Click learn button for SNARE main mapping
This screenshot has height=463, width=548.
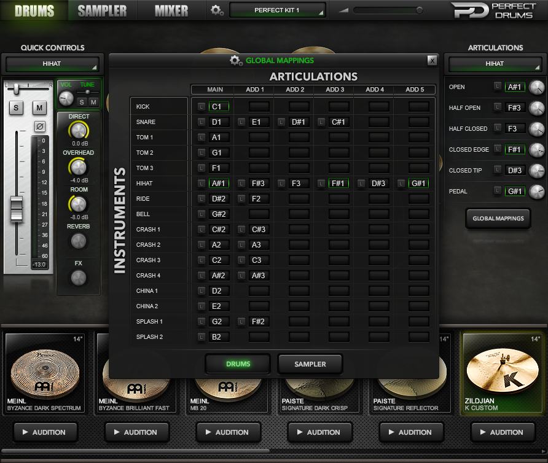[x=202, y=122]
